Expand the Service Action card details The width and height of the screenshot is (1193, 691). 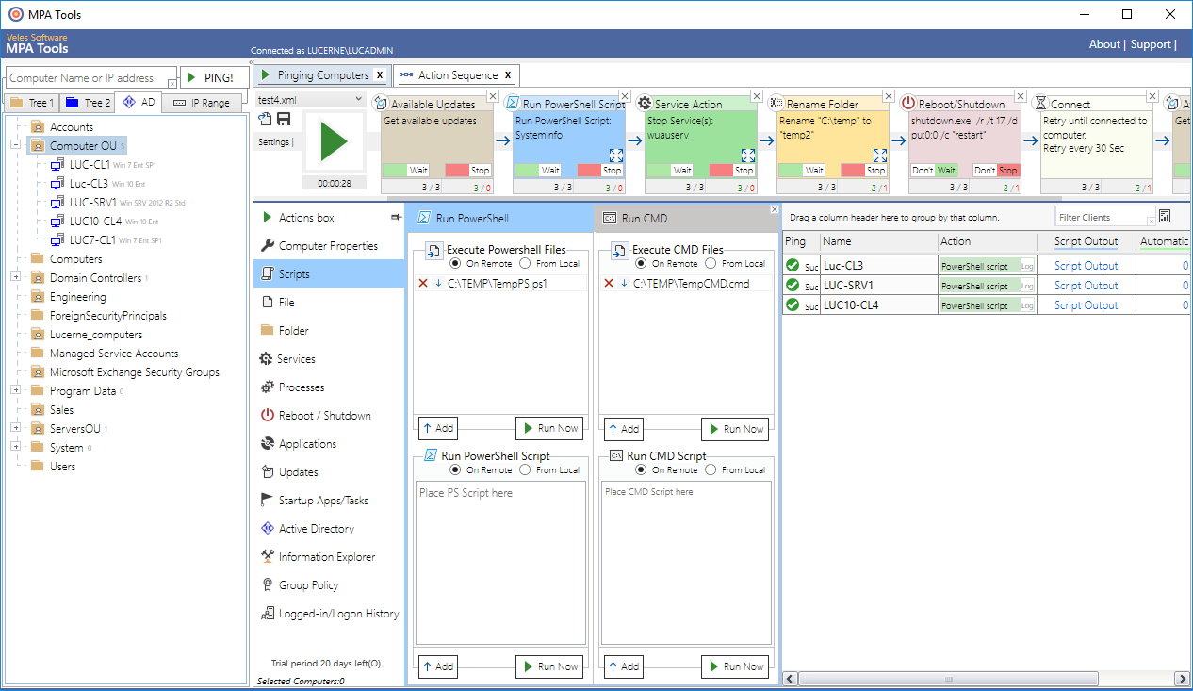tap(747, 156)
